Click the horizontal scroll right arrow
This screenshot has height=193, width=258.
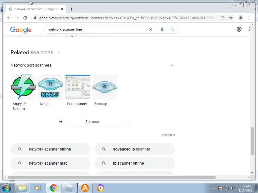pos(248,177)
